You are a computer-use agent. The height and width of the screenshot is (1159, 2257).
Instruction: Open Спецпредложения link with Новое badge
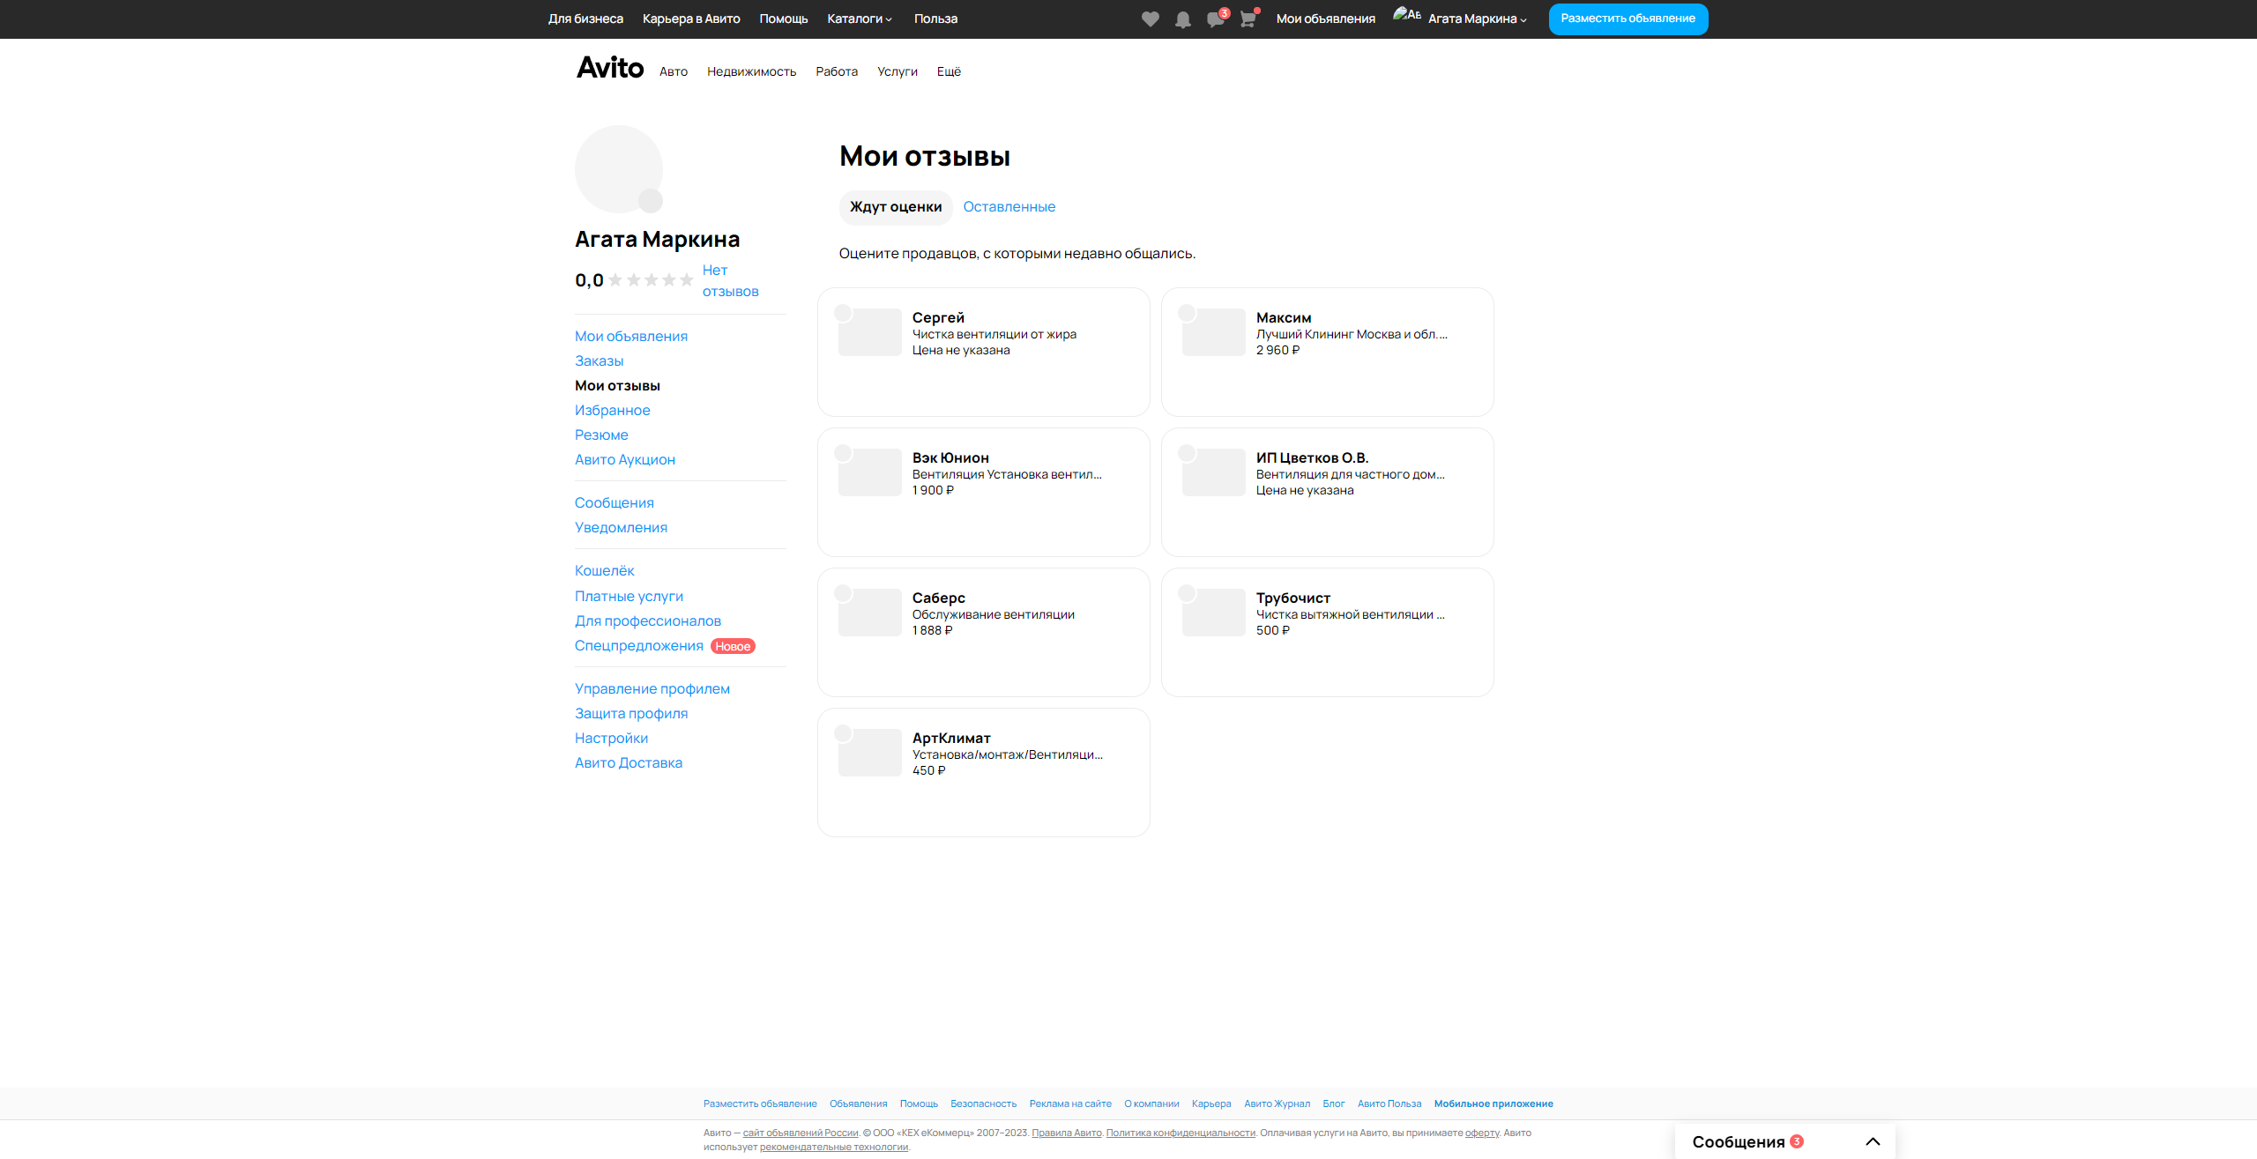click(x=639, y=645)
